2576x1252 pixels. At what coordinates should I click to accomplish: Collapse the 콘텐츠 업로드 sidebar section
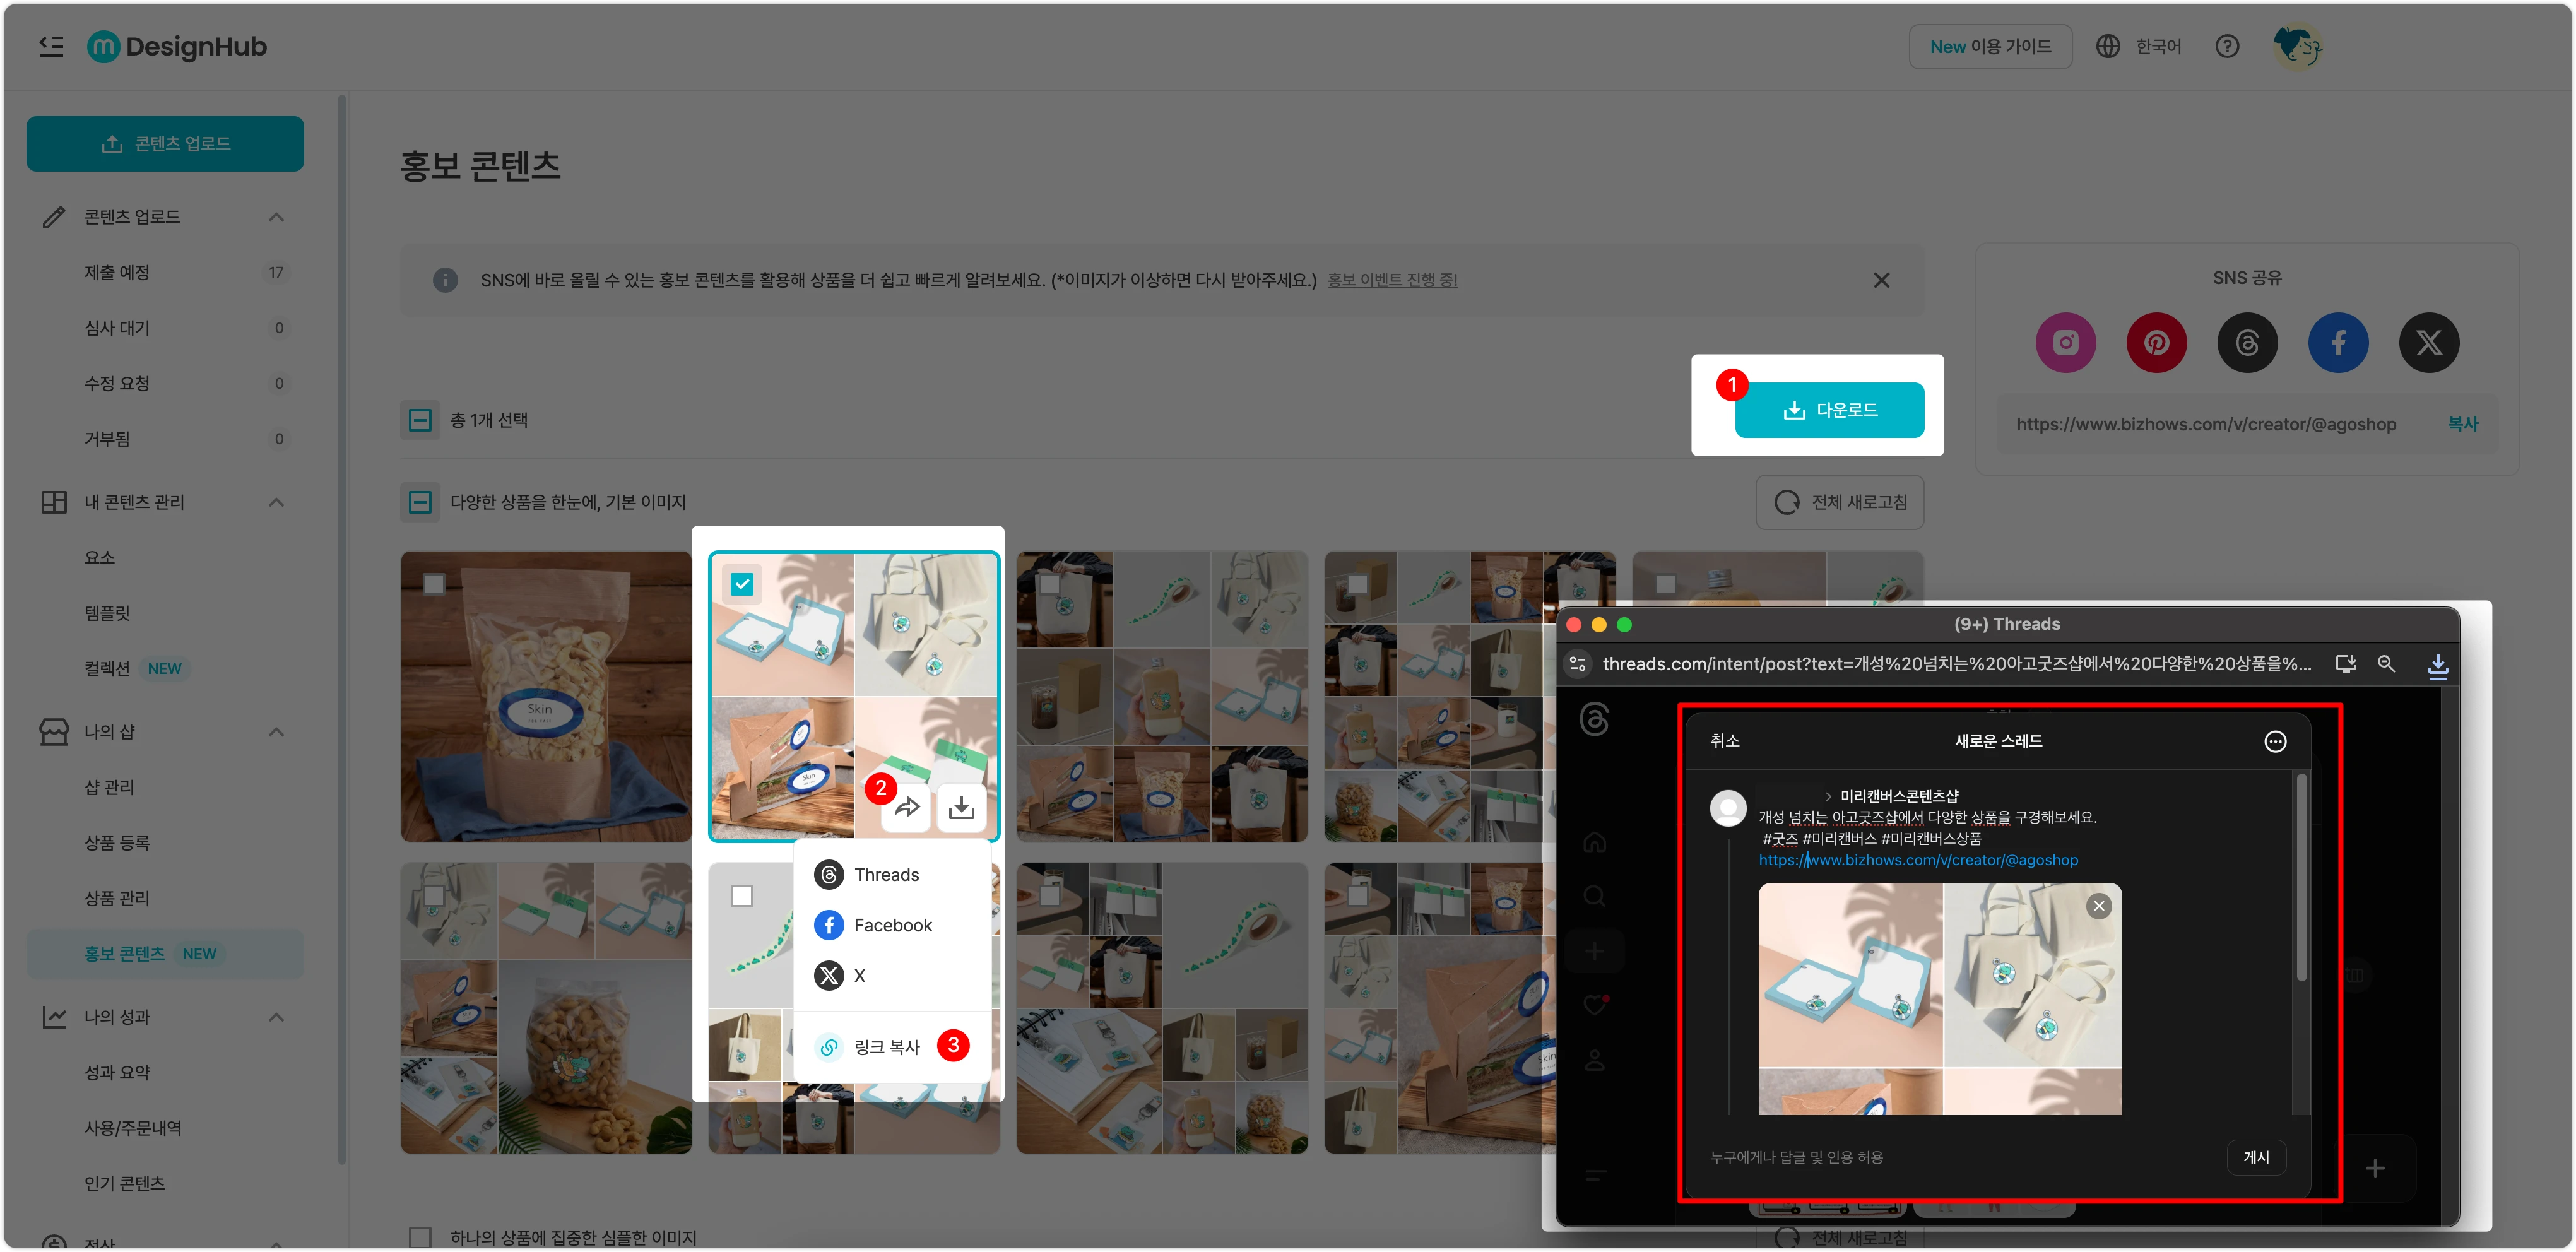277,217
